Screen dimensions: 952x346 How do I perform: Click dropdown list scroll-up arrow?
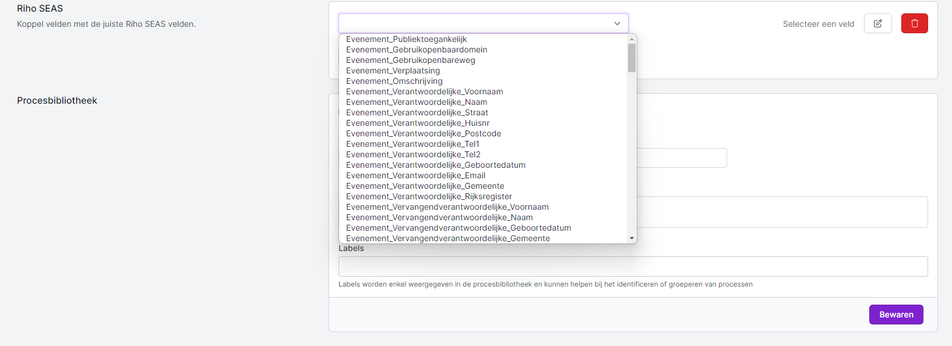pyautogui.click(x=632, y=39)
